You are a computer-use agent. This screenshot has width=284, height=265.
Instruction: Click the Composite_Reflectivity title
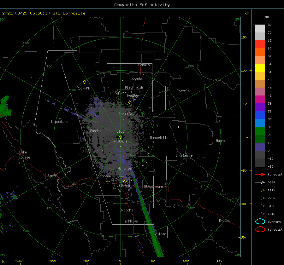(x=142, y=5)
